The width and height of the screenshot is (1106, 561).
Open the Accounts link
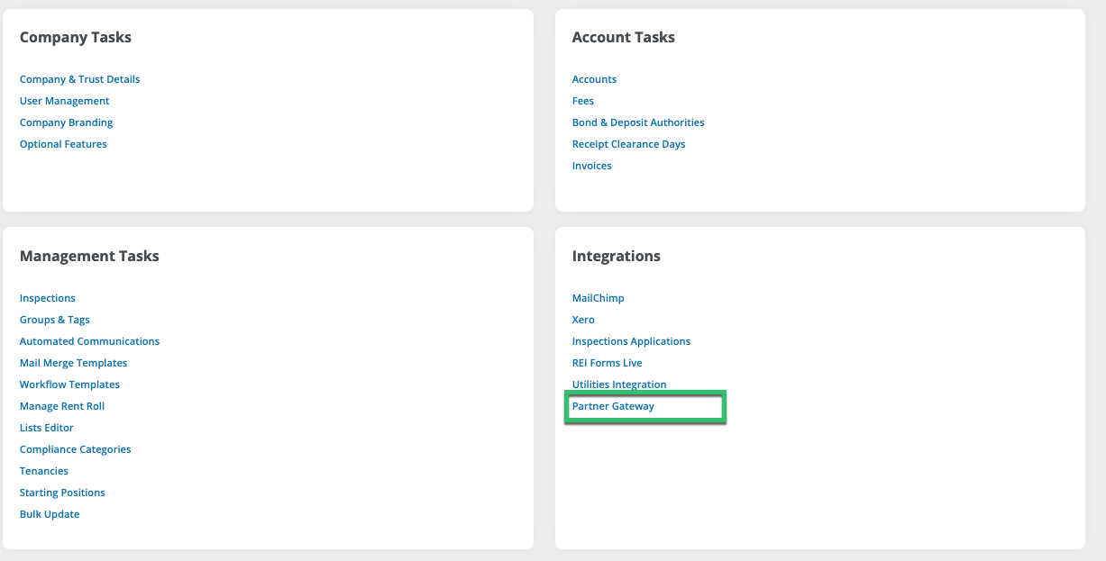click(595, 79)
